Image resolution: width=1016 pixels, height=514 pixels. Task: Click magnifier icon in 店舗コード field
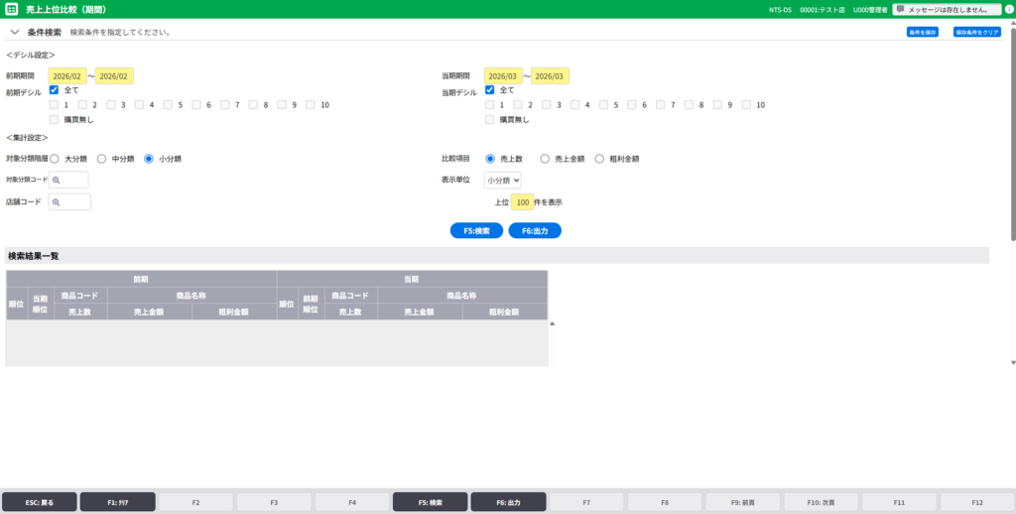tap(57, 202)
